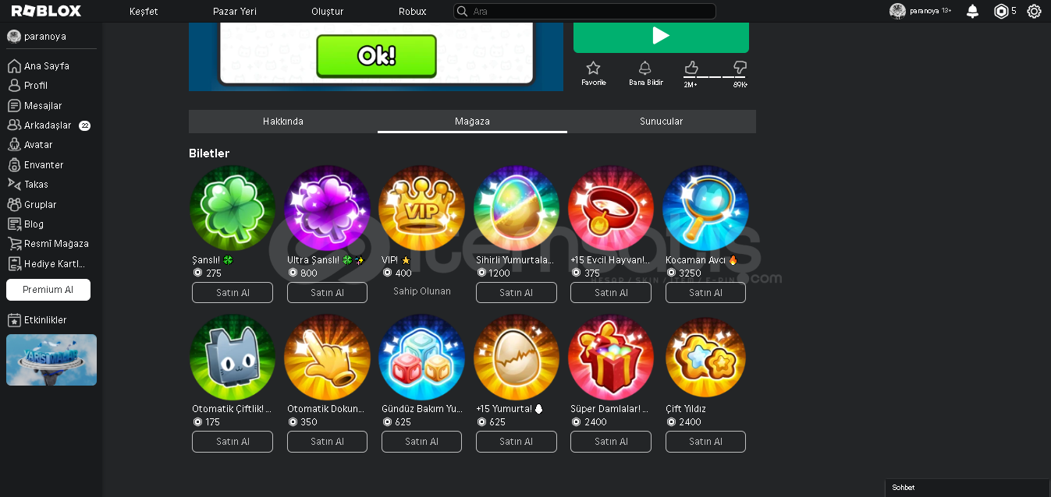
Task: Open the Robux balance icon
Action: [x=1001, y=11]
